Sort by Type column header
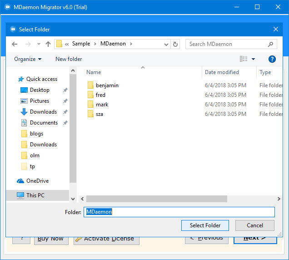 tap(265, 72)
